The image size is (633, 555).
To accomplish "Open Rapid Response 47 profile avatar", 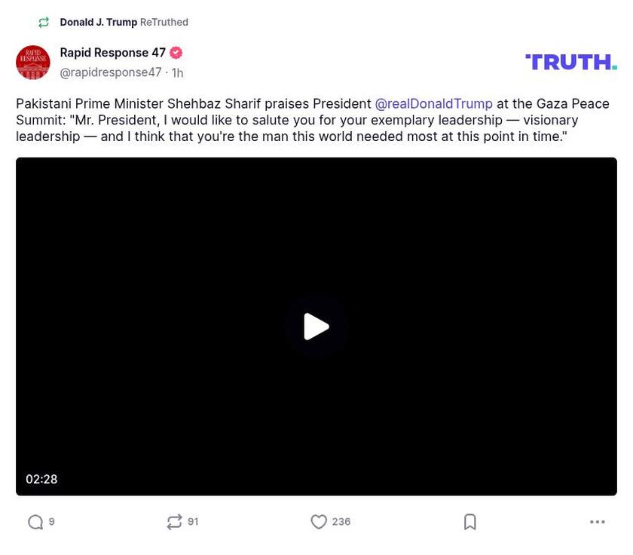I will coord(33,63).
